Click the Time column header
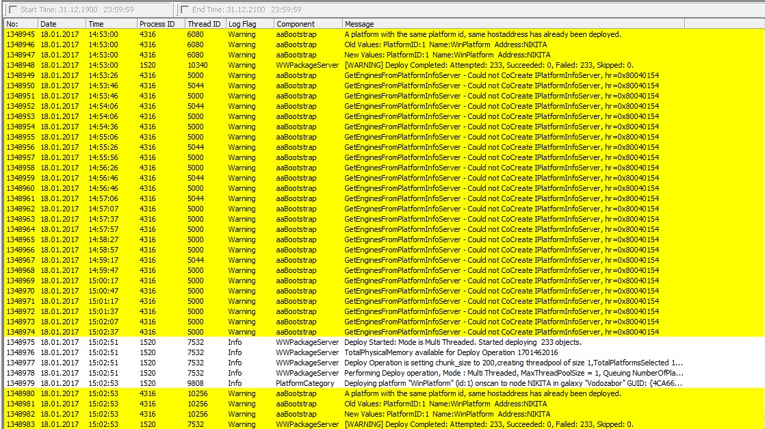The image size is (765, 429). (x=109, y=24)
